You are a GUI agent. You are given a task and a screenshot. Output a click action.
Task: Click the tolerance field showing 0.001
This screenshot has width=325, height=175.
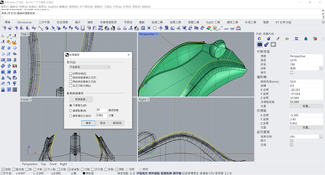[102, 115]
